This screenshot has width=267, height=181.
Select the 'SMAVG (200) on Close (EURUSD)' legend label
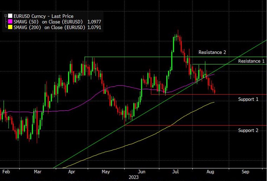(49, 27)
